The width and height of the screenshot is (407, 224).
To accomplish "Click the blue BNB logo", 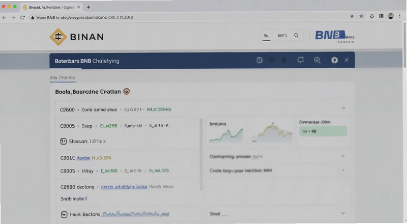I will click(331, 35).
